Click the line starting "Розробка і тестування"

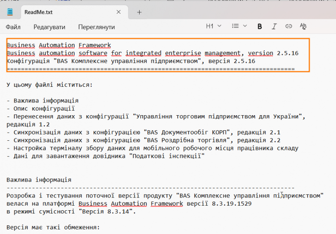(165, 196)
